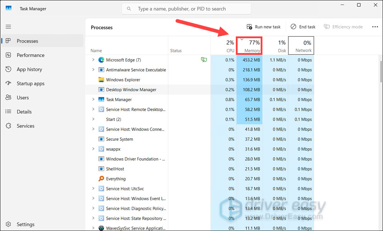Select the Everything process name
383x231 pixels.
coord(116,179)
